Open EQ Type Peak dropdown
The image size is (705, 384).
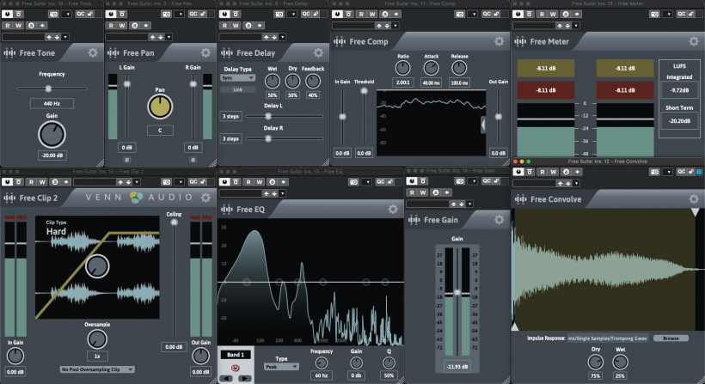(x=281, y=366)
